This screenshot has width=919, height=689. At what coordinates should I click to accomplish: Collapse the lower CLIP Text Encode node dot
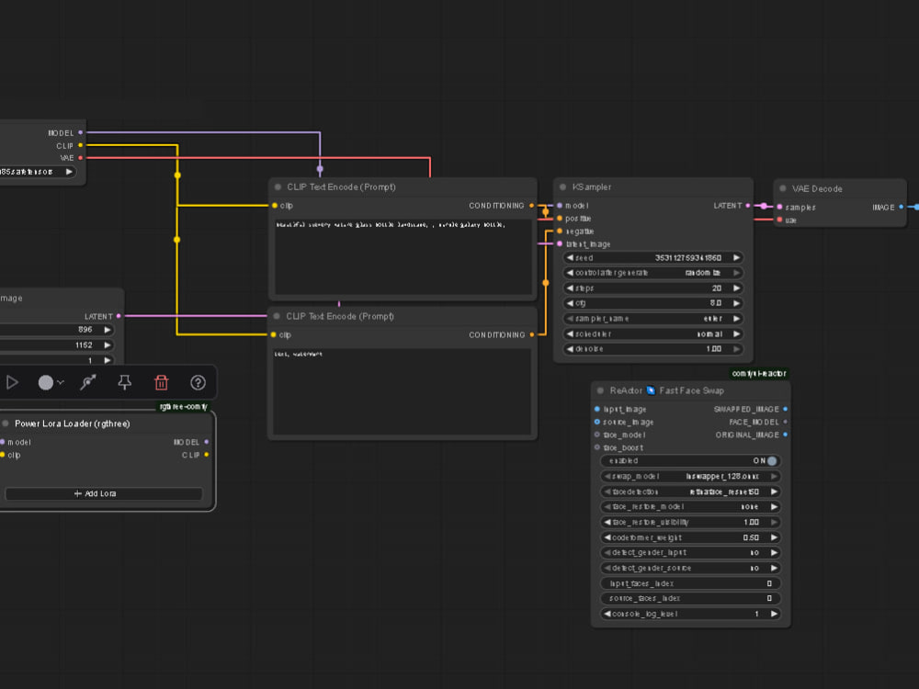[277, 316]
